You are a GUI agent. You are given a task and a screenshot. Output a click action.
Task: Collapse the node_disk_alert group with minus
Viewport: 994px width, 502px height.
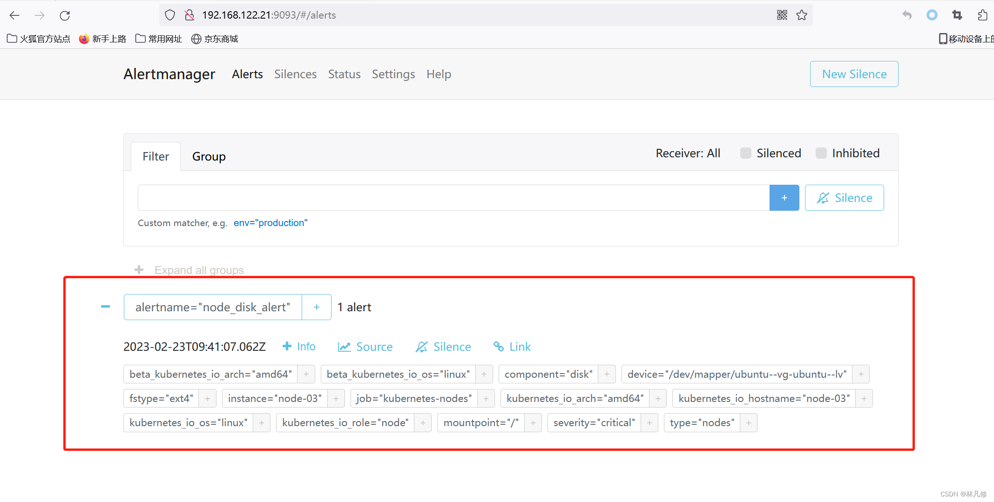click(x=106, y=307)
